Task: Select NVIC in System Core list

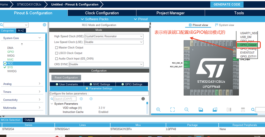Action: point(10,59)
